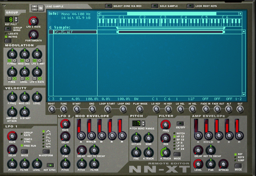Screen dimensions: 256x176
Task: Toggle the Group Mono button
Action: point(8,29)
